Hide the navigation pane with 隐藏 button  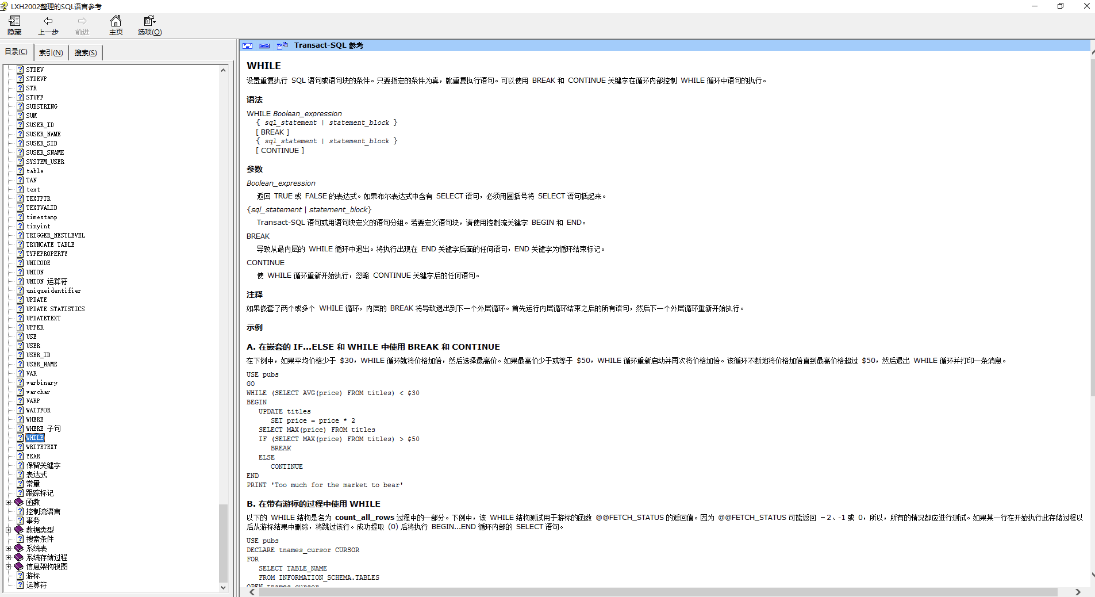tap(14, 25)
